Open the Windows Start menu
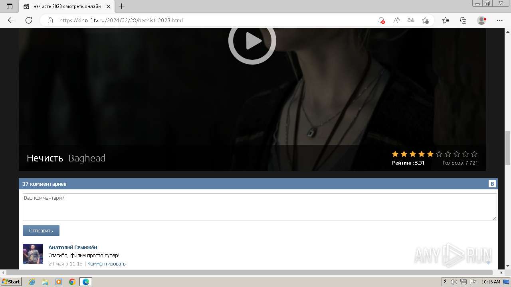511x287 pixels. 11,282
